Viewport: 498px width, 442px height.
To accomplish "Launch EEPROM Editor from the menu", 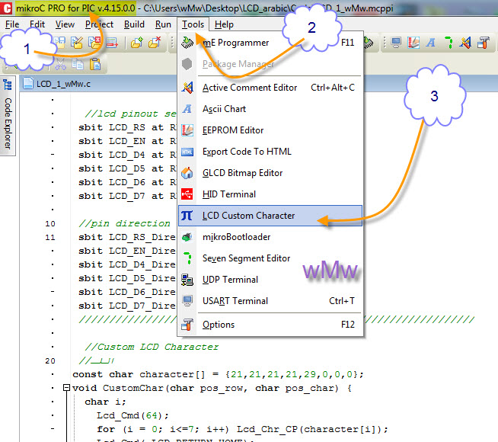I will point(270,130).
